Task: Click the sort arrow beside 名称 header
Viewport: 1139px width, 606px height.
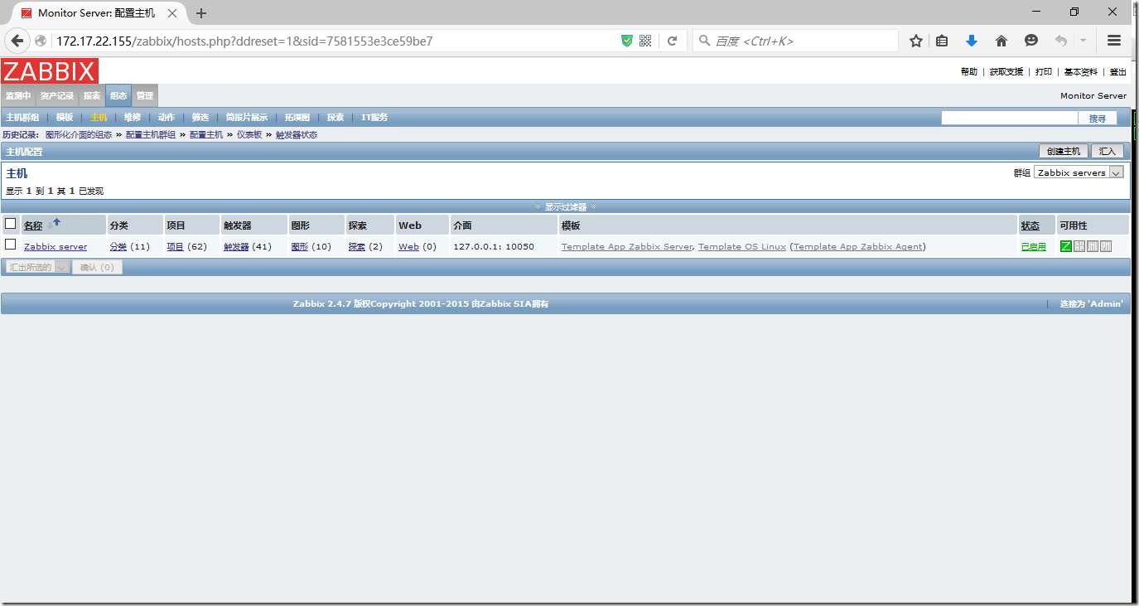Action: 56,223
